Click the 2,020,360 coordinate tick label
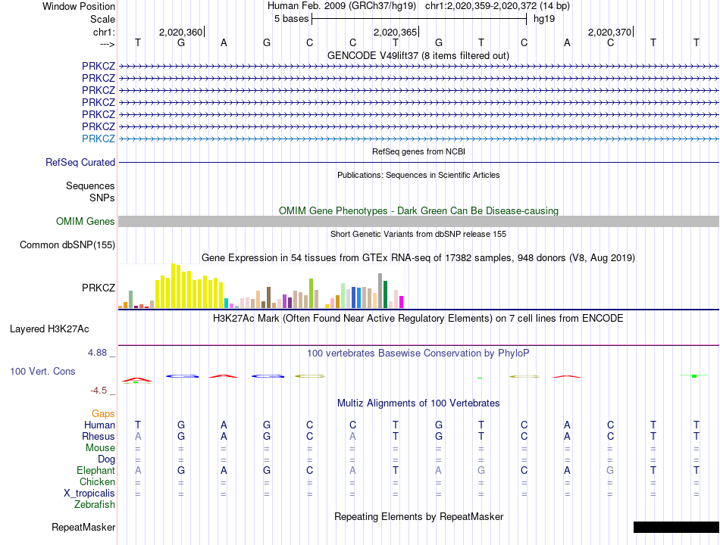The image size is (720, 545). pyautogui.click(x=180, y=32)
